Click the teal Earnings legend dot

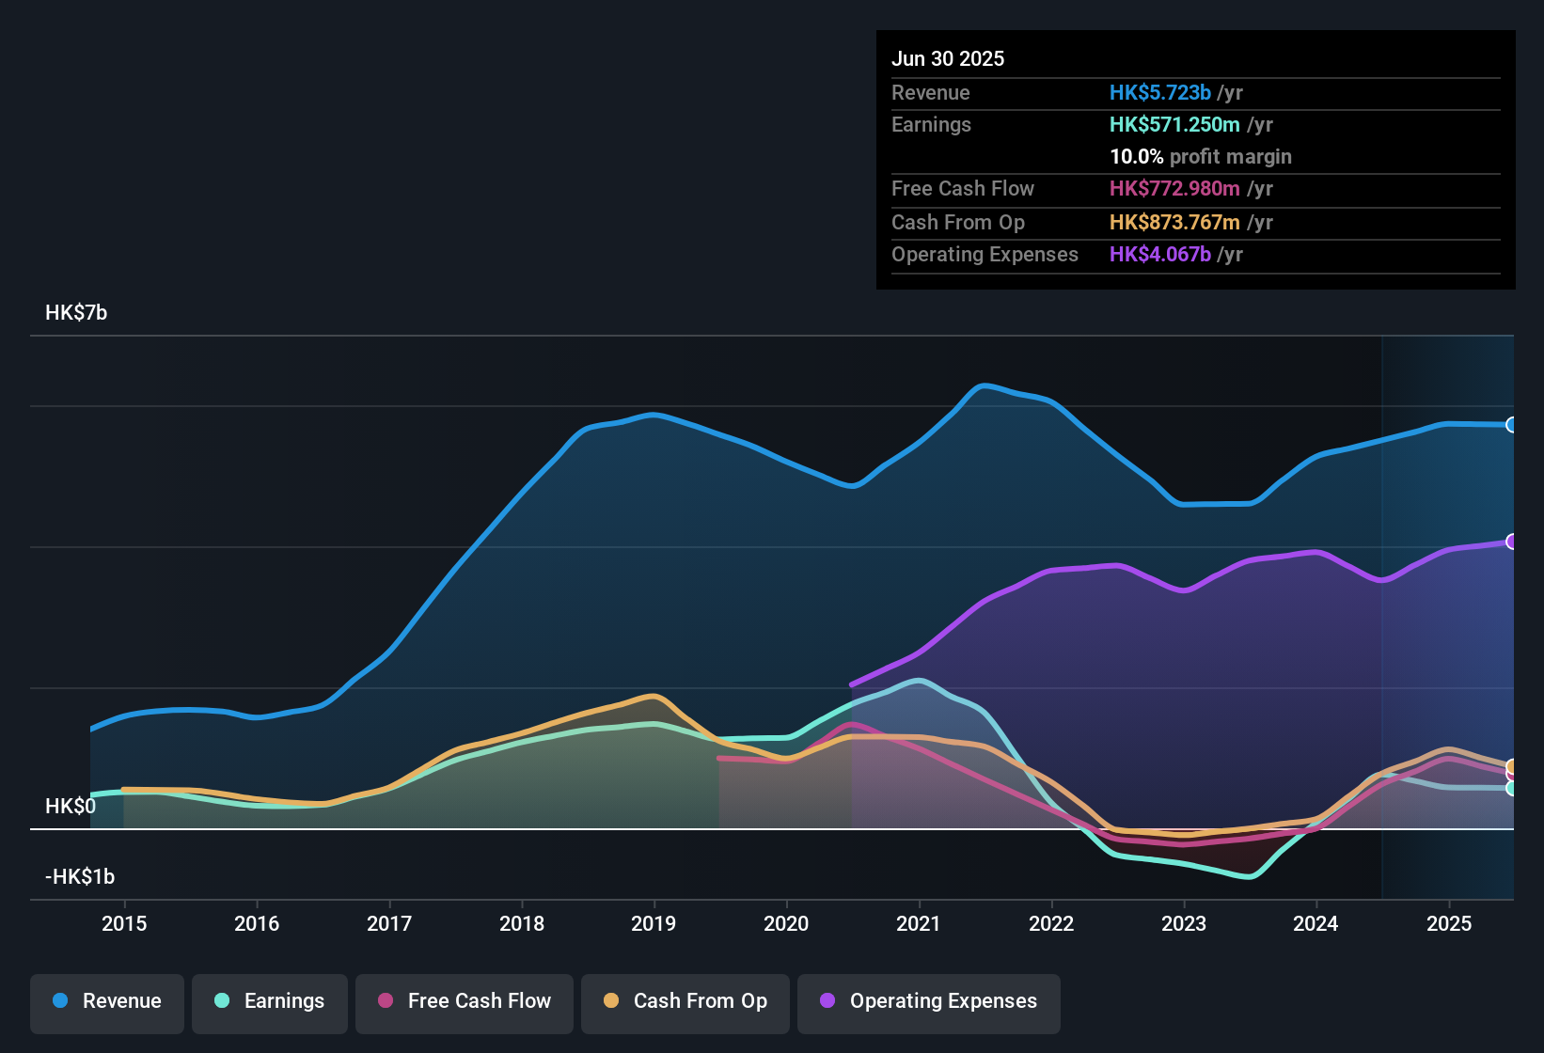222,1001
